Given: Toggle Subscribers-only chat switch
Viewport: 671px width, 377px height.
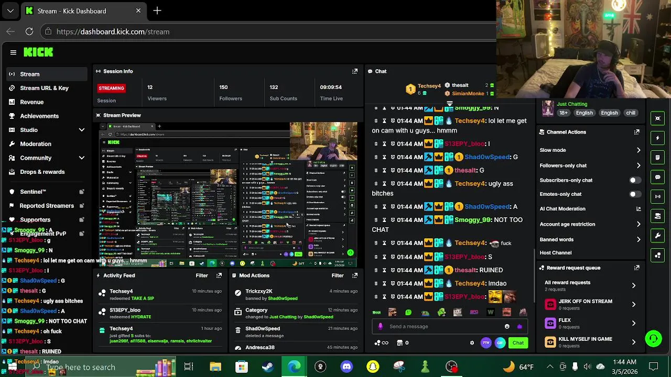Looking at the screenshot, I should [x=634, y=180].
